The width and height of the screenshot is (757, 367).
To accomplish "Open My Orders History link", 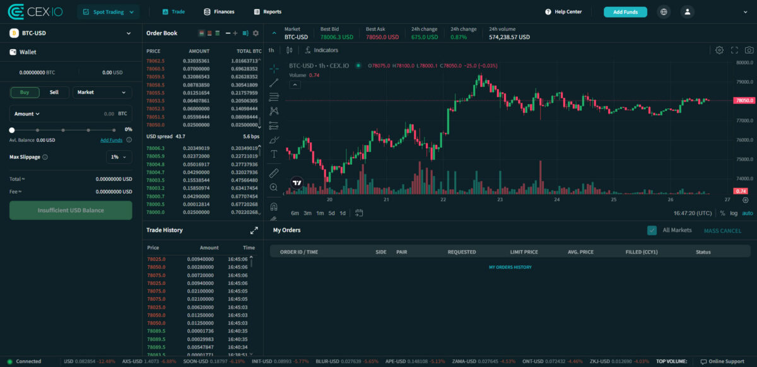I will point(510,267).
